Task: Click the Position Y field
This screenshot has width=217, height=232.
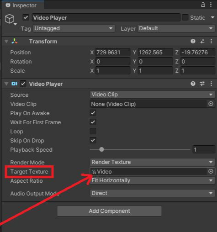Action: point(155,53)
